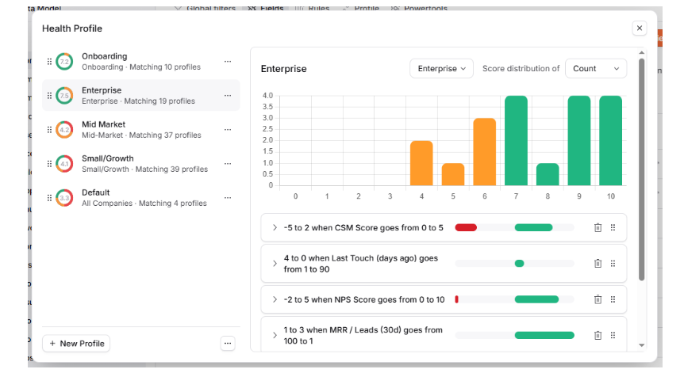This screenshot has height=373, width=684.
Task: Delete the CSM Score rule
Action: coord(598,227)
